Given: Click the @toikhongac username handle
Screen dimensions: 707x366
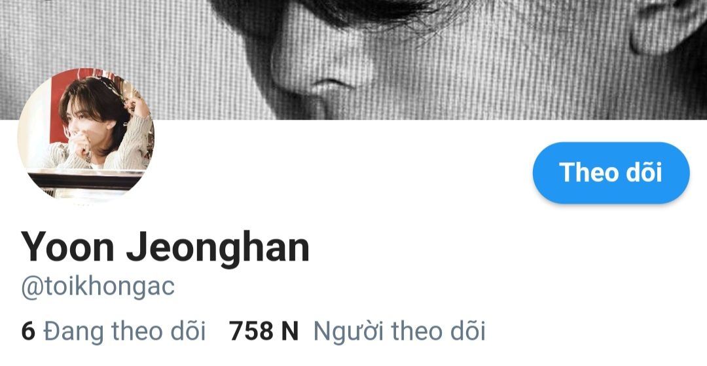Looking at the screenshot, I should tap(98, 287).
